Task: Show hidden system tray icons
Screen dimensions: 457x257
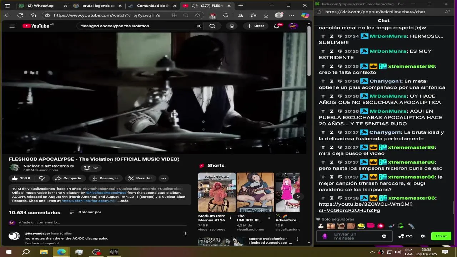Action: point(372,252)
